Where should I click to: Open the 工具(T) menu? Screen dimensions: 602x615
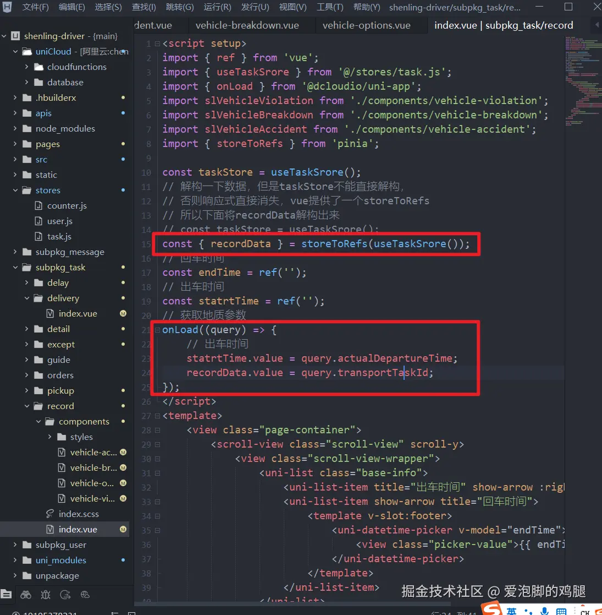330,7
